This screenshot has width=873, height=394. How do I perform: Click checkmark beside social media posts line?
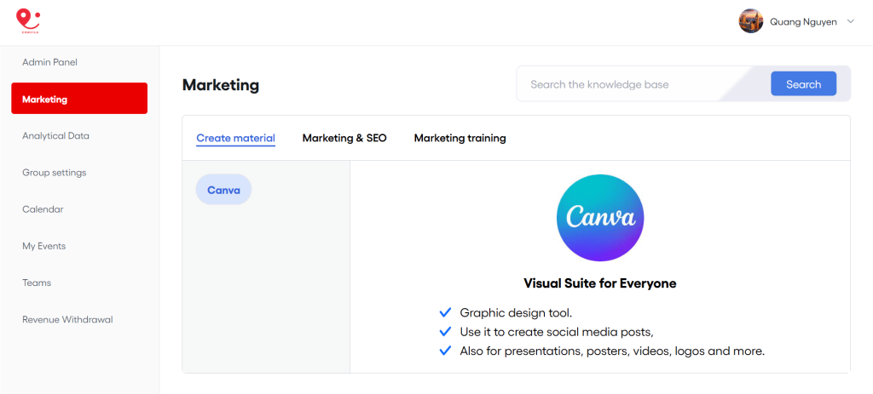pos(444,331)
